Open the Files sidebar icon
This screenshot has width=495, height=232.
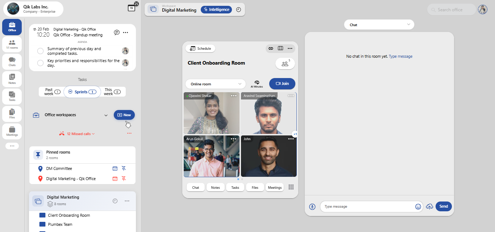click(12, 114)
